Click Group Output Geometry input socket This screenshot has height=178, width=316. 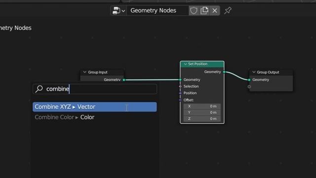point(249,80)
